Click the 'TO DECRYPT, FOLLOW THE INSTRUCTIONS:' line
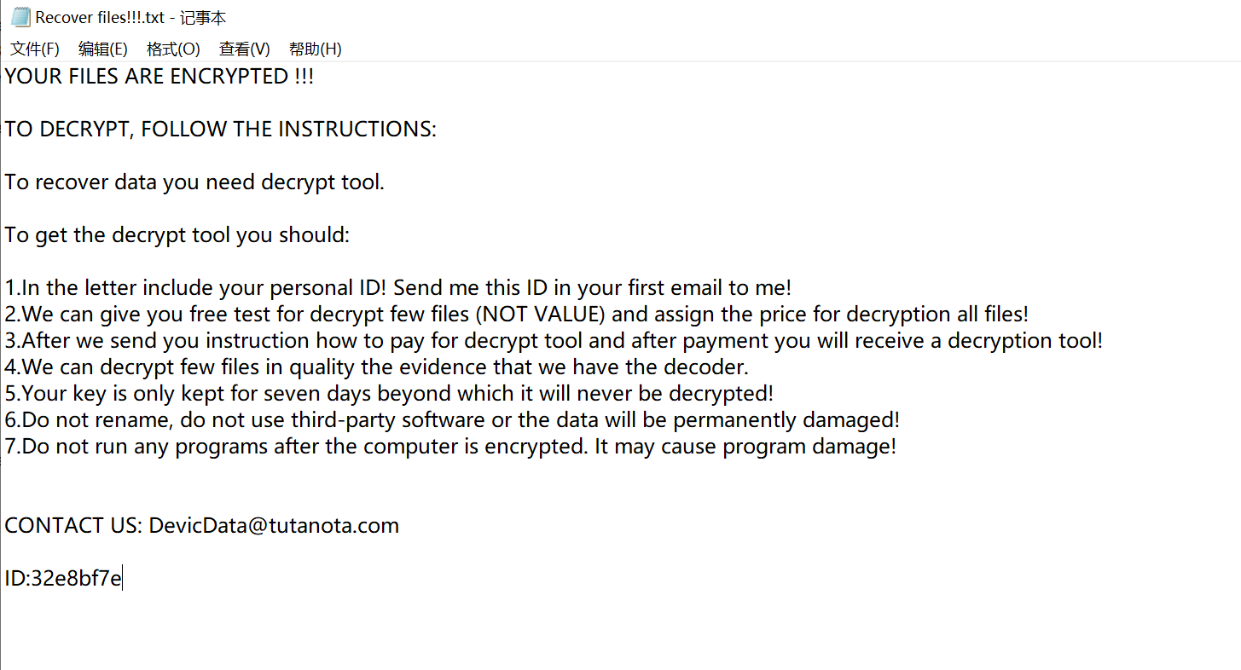Image resolution: width=1241 pixels, height=670 pixels. pos(221,130)
